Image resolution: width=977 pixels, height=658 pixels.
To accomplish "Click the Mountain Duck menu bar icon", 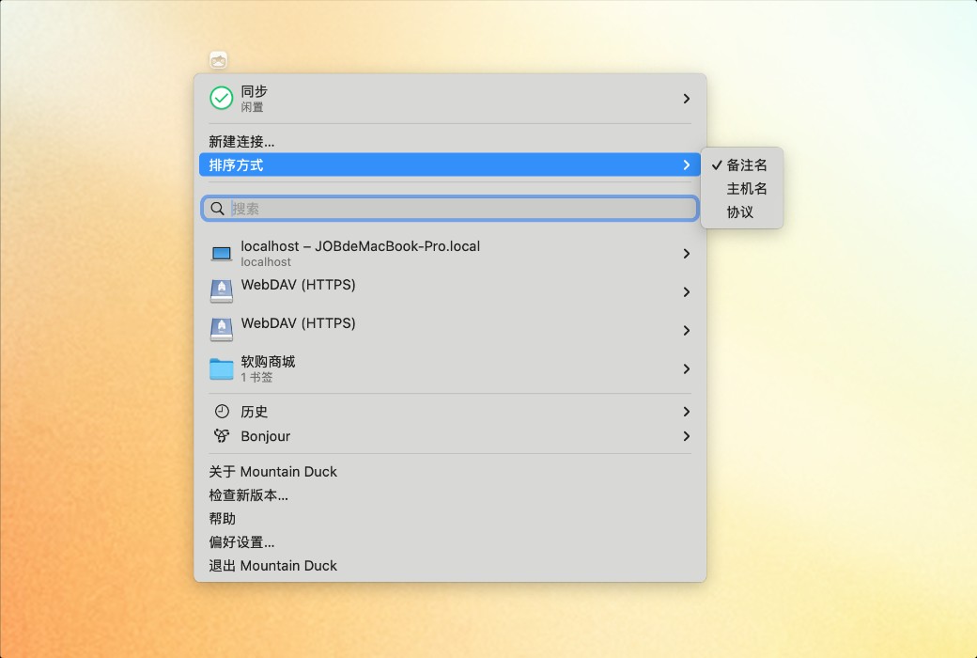I will 218,60.
